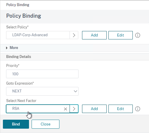Open the Goto Expression NEXT dropdown
Viewport: 149px width, 133px height.
point(42,91)
